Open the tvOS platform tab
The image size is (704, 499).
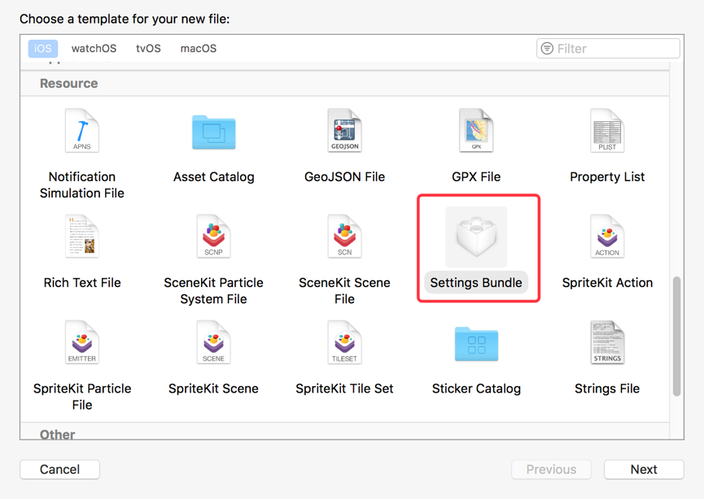click(148, 49)
